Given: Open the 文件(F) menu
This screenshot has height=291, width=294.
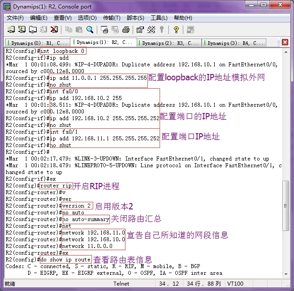Looking at the screenshot, I should click(15, 18).
